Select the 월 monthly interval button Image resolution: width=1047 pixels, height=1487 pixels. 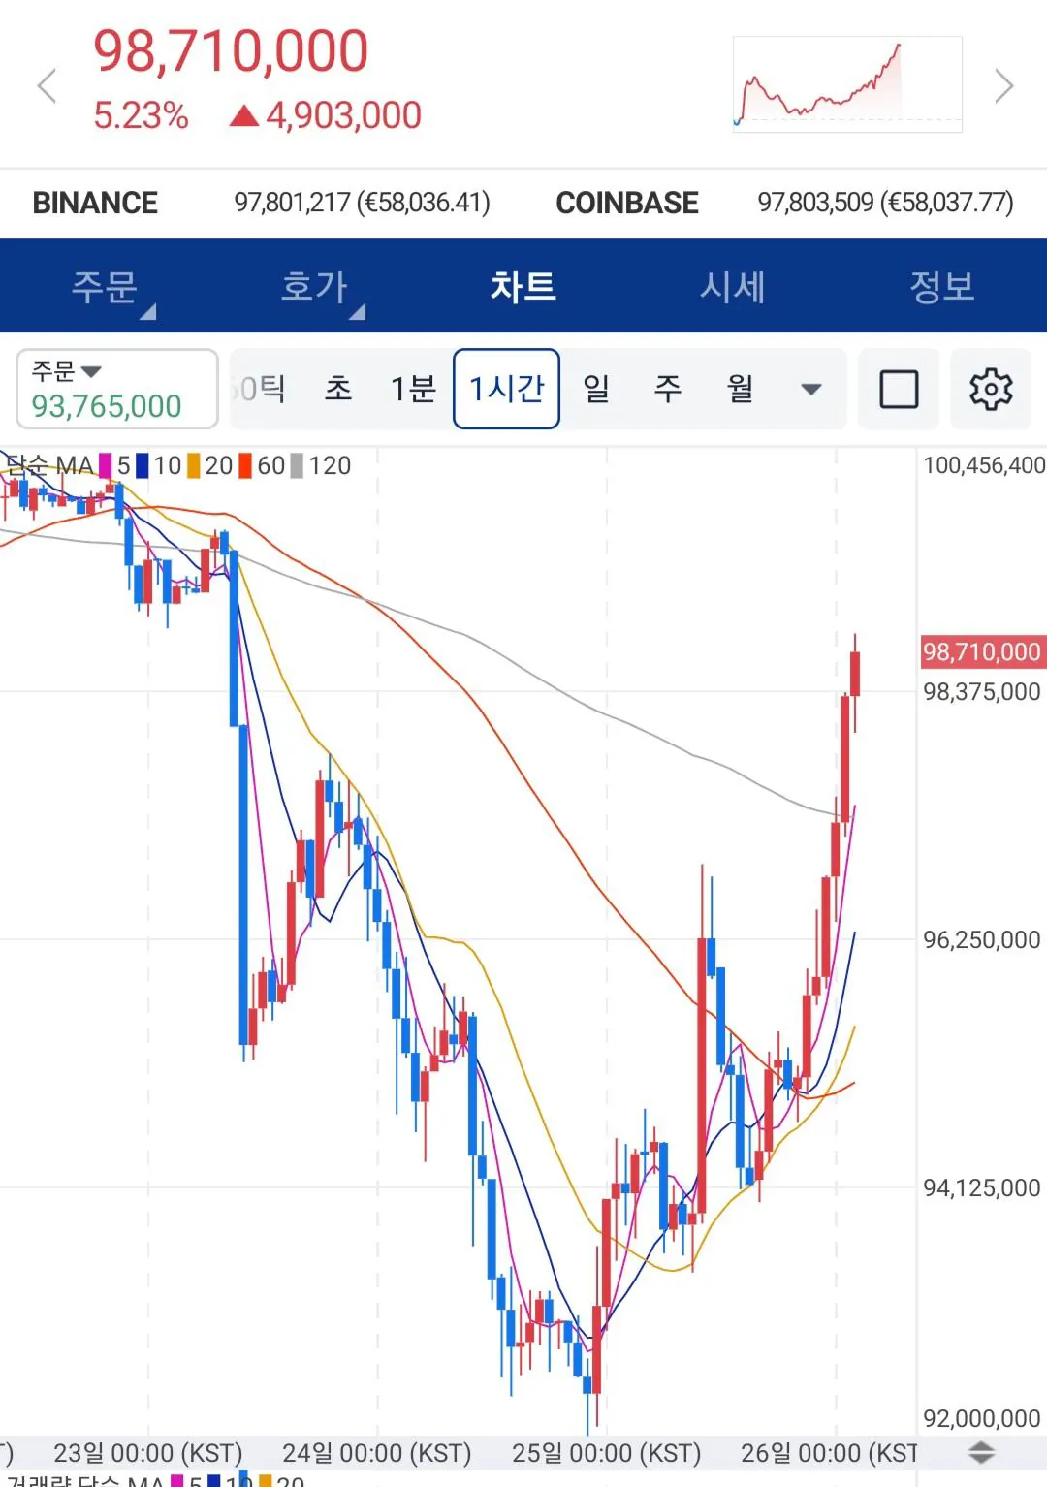pyautogui.click(x=741, y=389)
